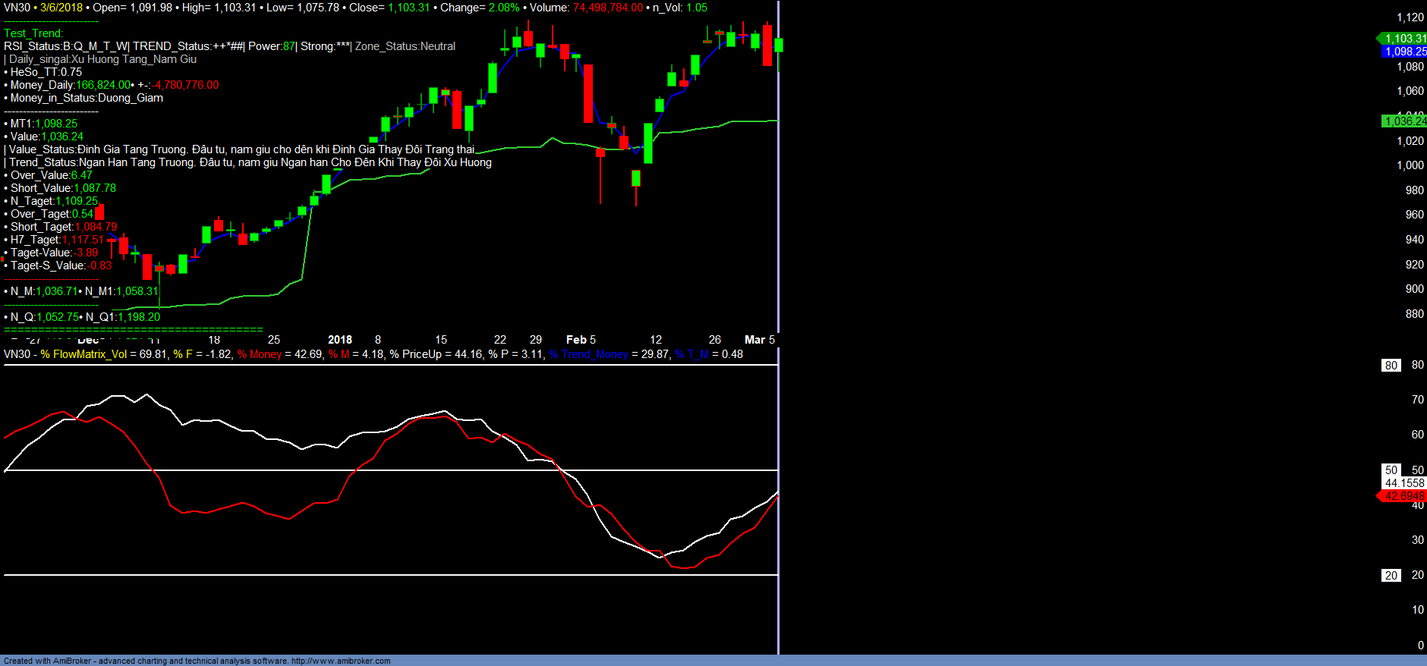Click the red 42.6948 indicator value label
Viewport: 1427px width, 666px height.
pos(1403,496)
